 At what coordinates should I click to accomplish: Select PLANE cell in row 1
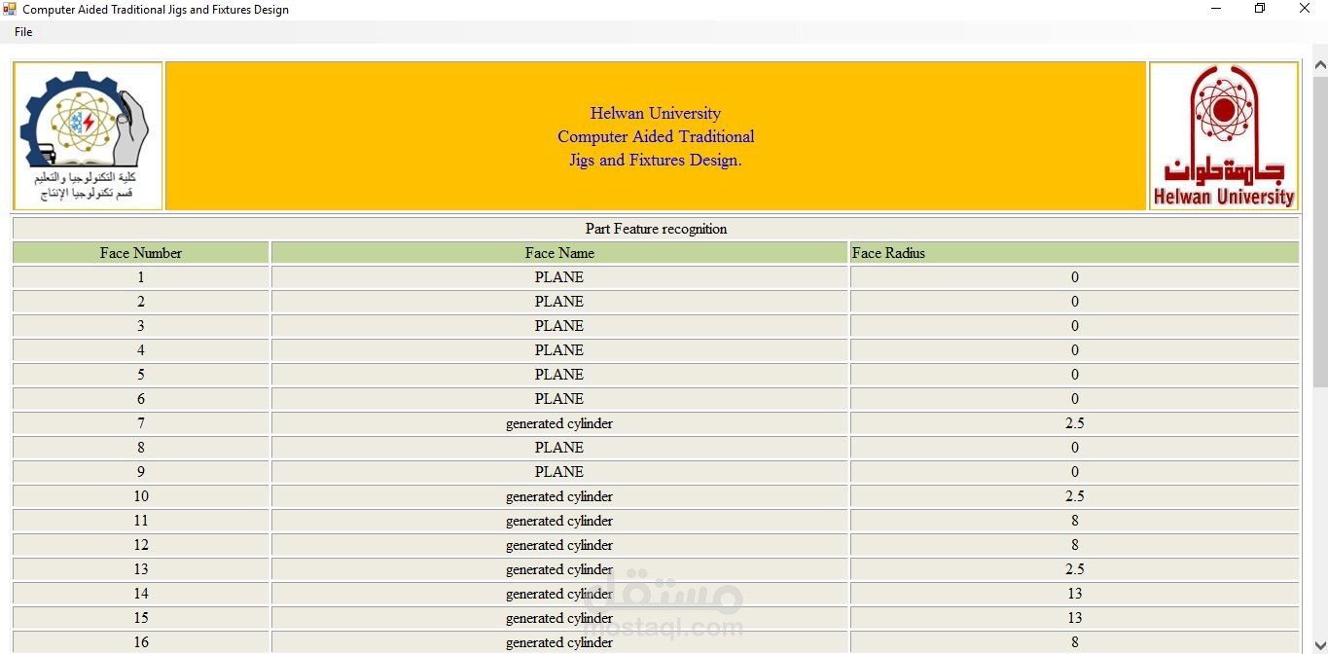click(x=559, y=277)
